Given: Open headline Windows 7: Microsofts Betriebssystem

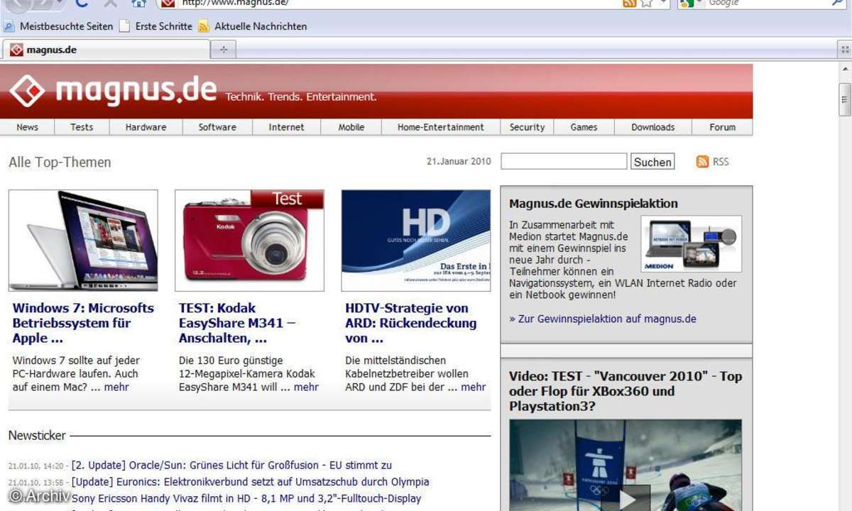Looking at the screenshot, I should [x=83, y=323].
